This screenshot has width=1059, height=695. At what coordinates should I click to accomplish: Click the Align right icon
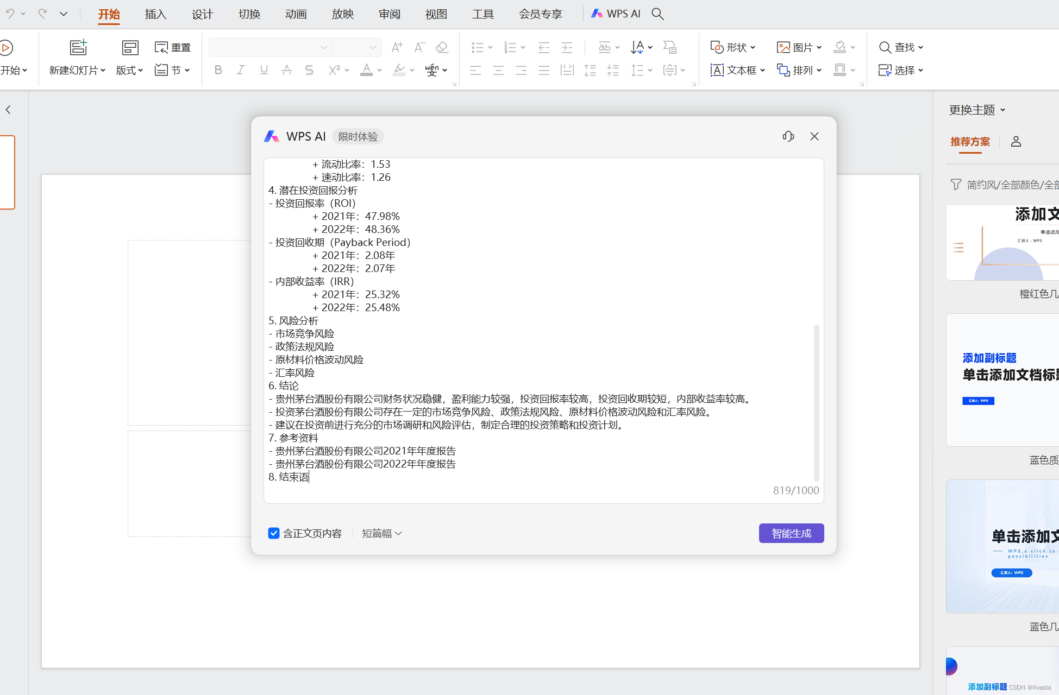coord(521,70)
